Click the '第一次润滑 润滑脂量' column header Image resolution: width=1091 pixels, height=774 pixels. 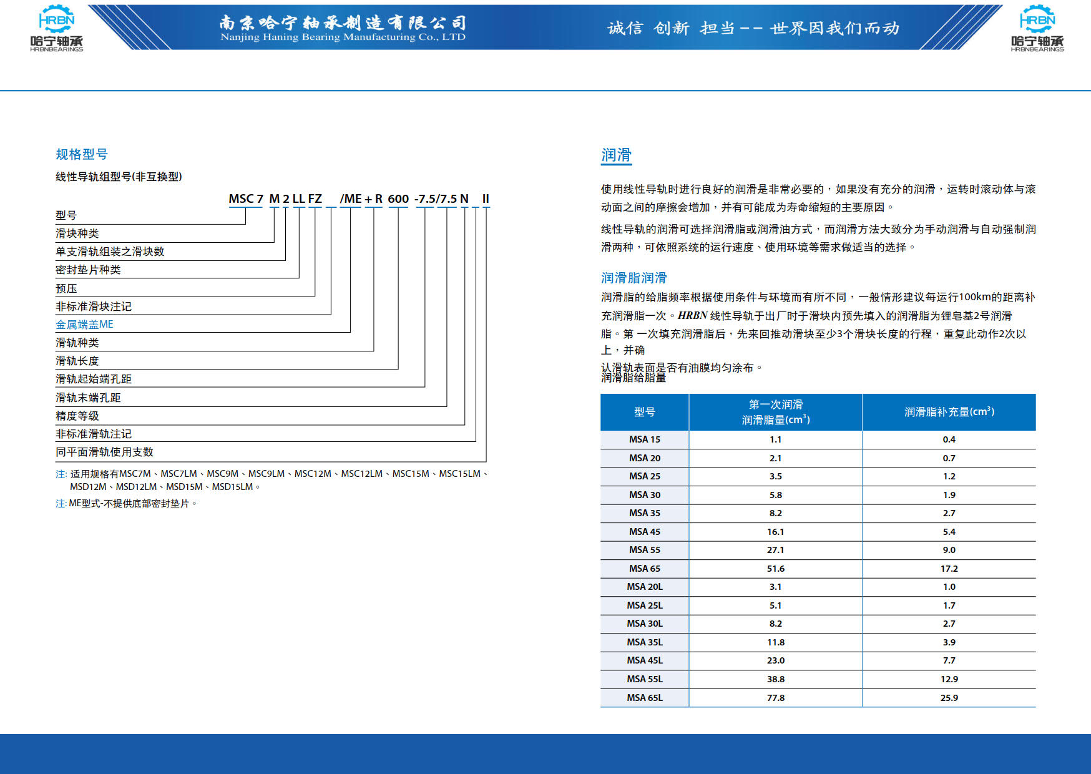(x=776, y=412)
